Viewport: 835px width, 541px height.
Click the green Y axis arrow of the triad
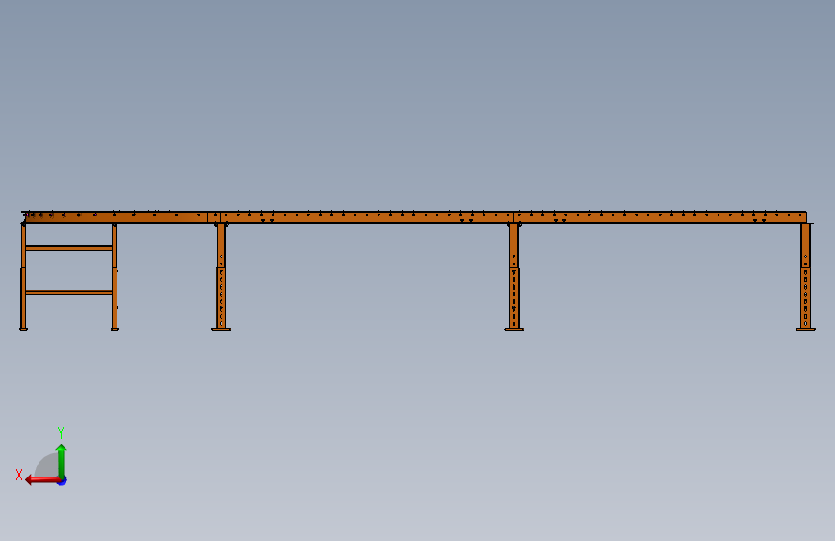coord(62,460)
